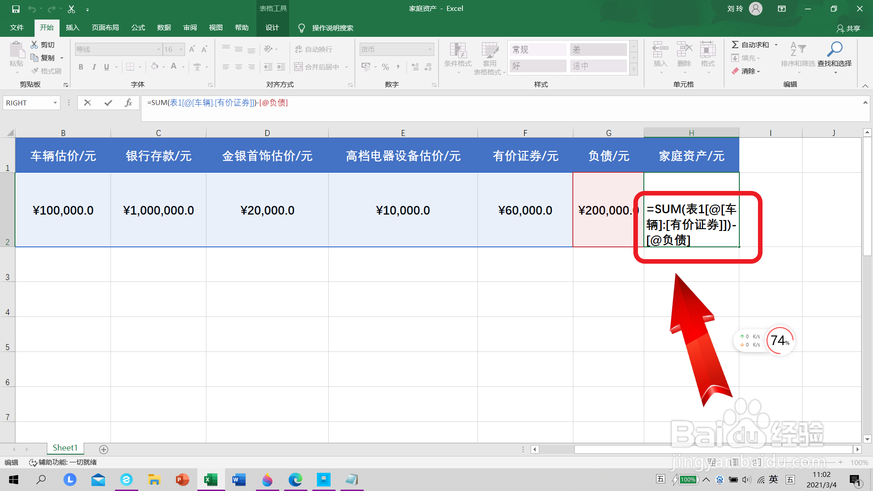
Task: Apply the Bad (差) cell style
Action: [598, 50]
